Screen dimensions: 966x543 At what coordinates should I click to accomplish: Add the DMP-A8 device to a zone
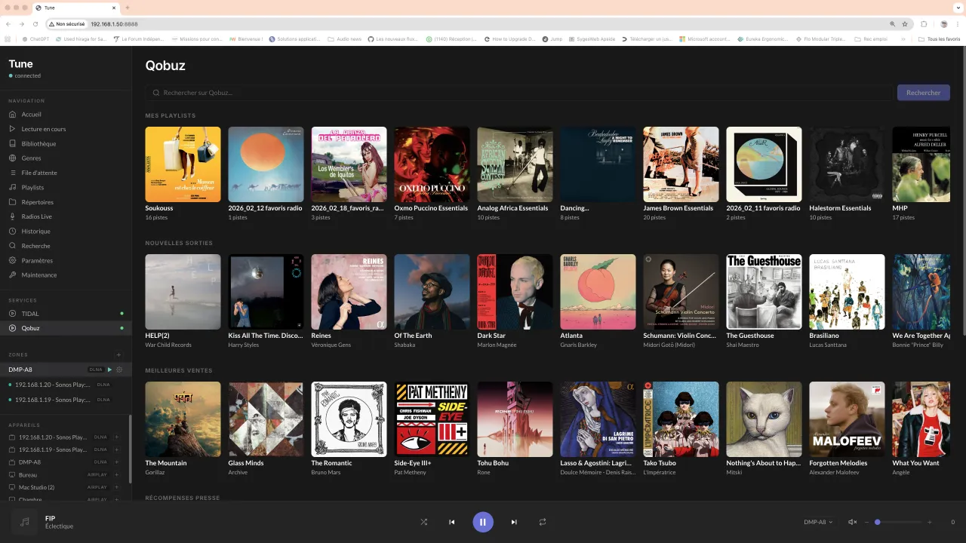click(x=117, y=462)
